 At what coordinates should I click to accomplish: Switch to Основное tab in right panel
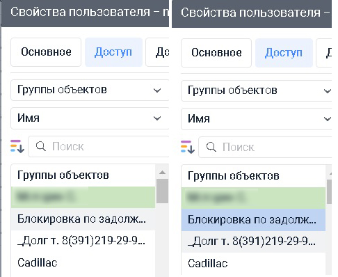pyautogui.click(x=216, y=53)
